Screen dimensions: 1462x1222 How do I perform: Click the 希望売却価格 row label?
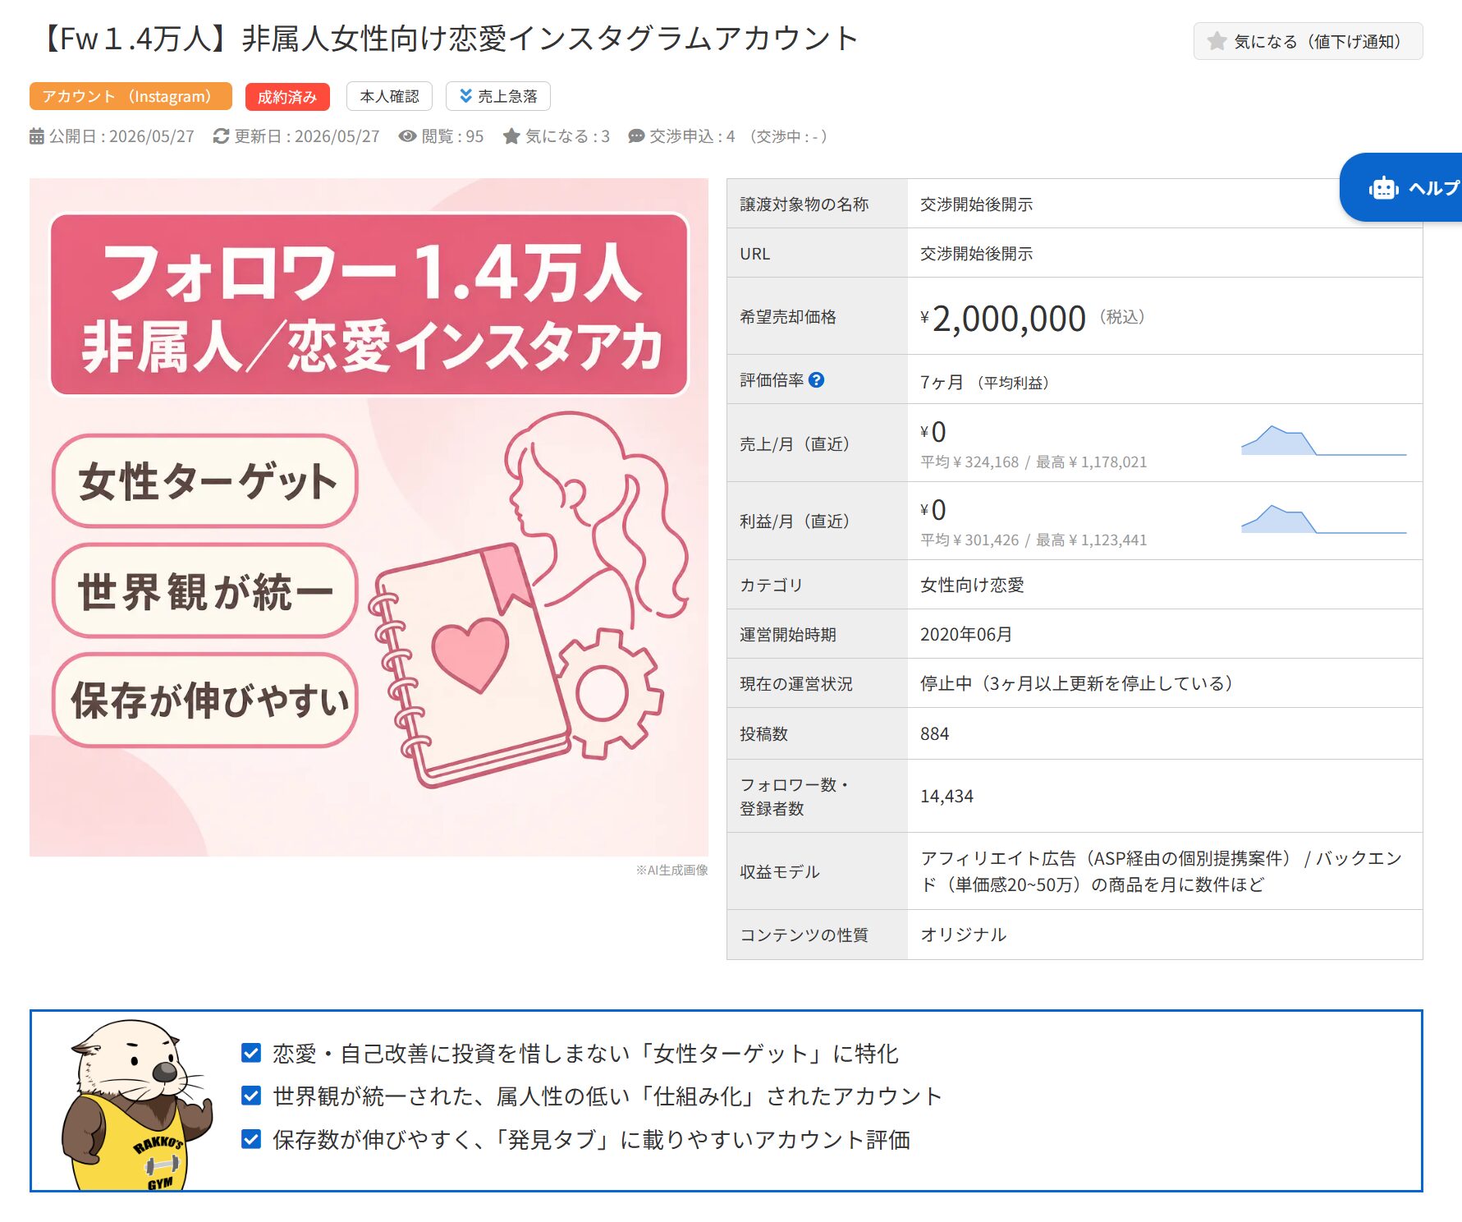[787, 316]
